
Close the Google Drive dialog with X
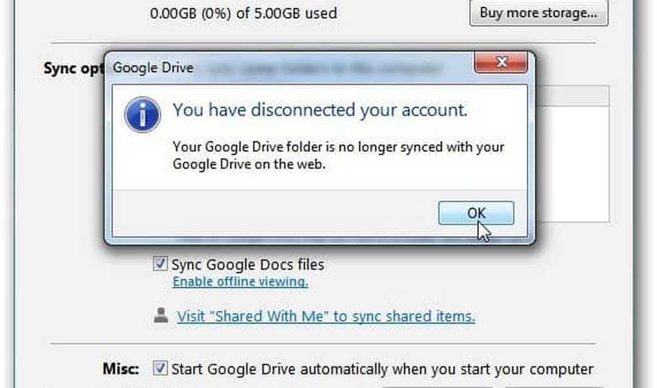501,64
